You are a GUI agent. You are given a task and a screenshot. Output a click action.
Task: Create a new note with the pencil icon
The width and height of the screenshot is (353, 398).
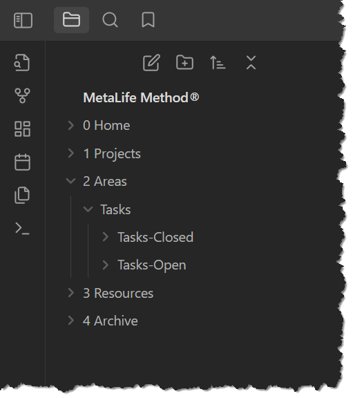click(151, 62)
